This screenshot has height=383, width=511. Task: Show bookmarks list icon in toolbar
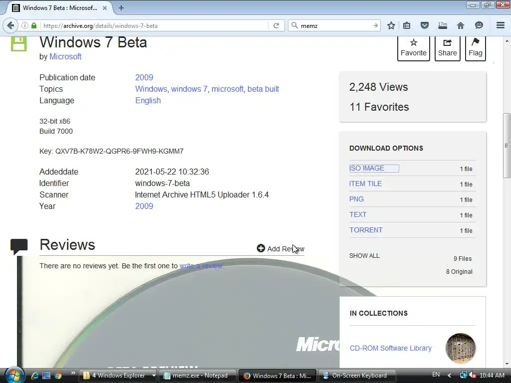tap(407, 25)
